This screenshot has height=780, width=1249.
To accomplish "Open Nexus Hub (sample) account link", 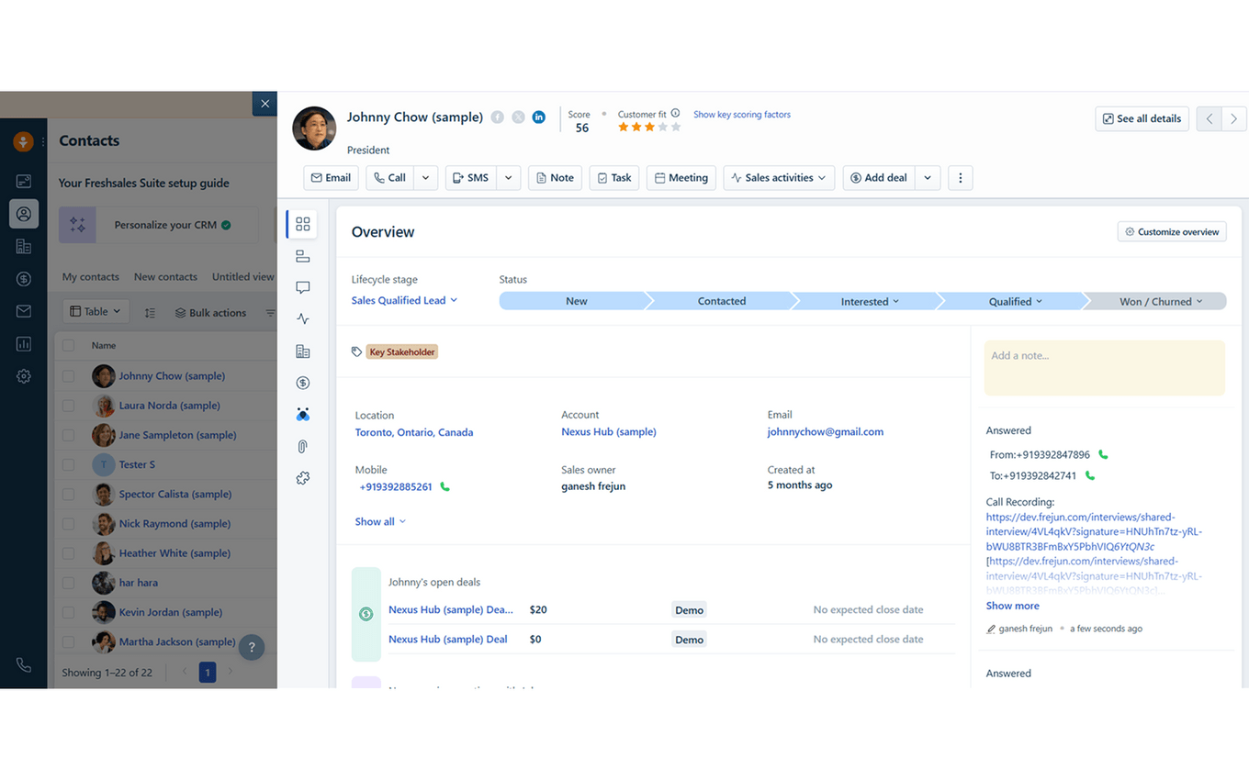I will 609,432.
